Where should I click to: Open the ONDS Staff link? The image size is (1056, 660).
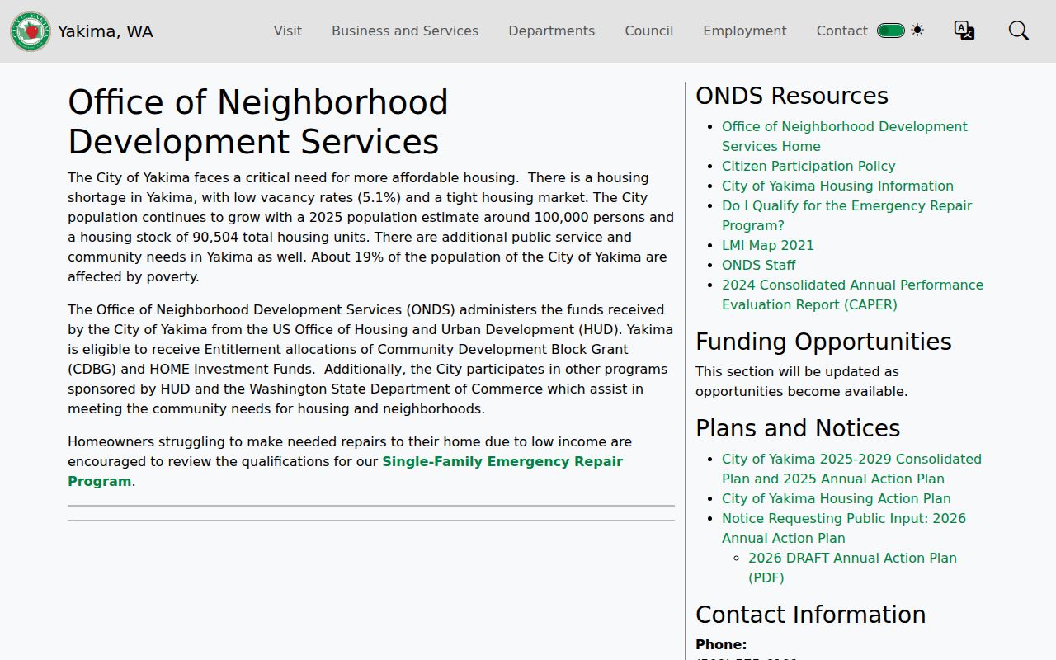(759, 265)
